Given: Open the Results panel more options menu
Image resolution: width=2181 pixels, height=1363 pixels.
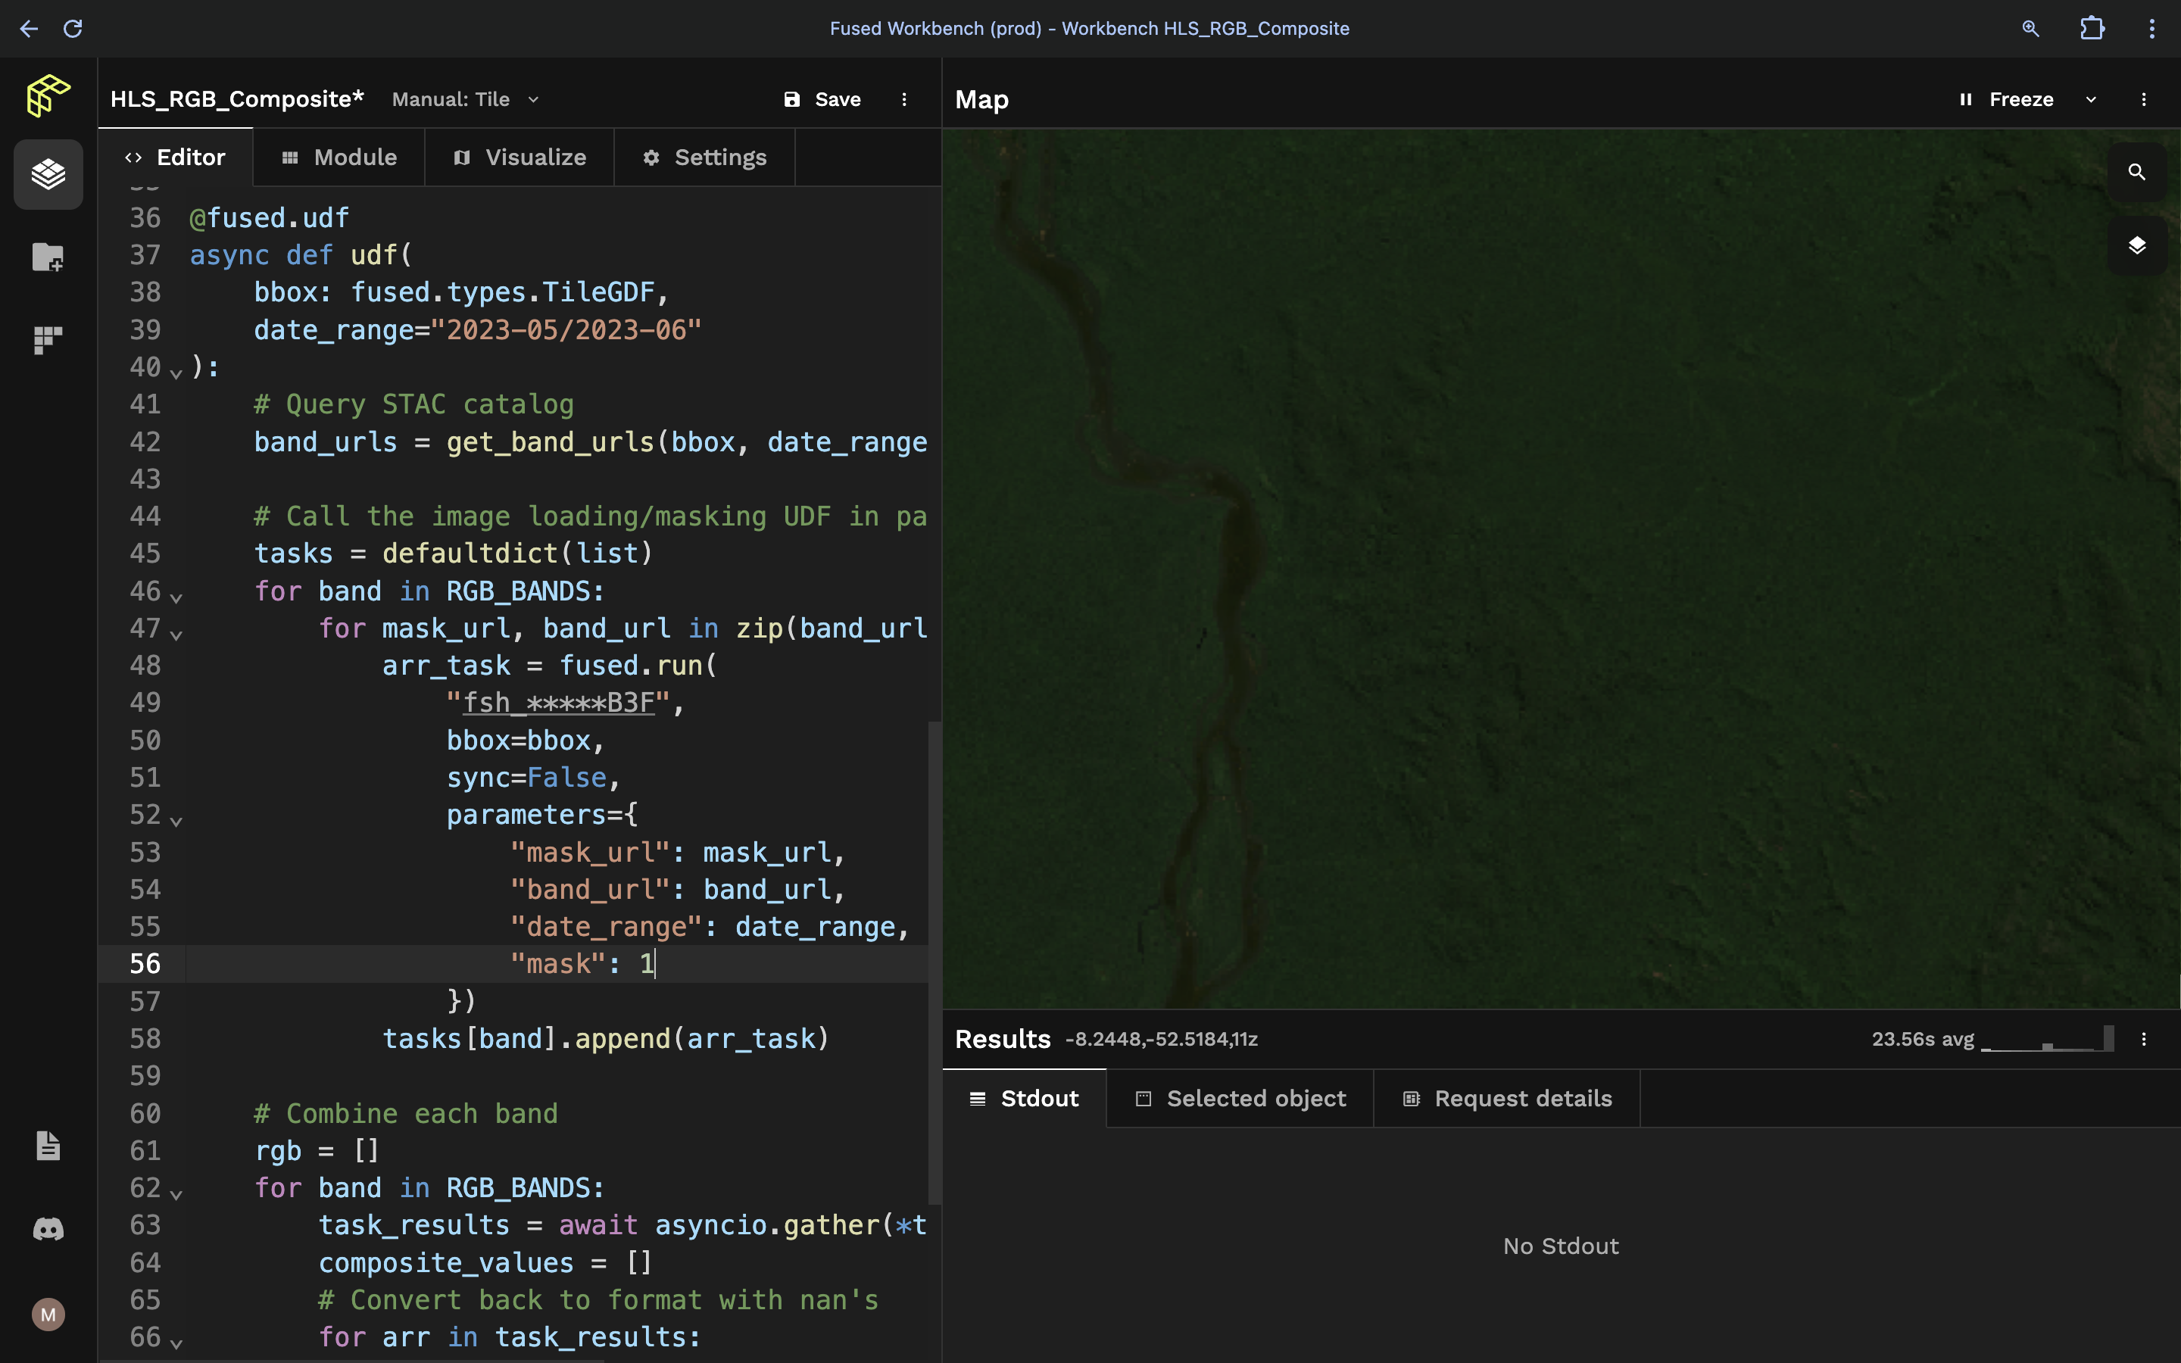Looking at the screenshot, I should point(2143,1040).
